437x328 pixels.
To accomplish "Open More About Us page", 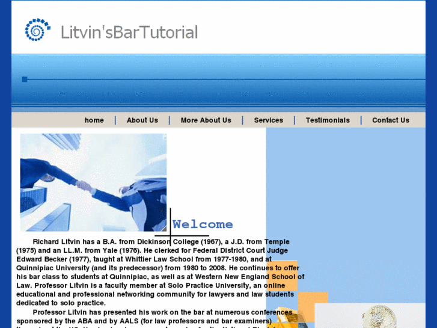I will 206,120.
